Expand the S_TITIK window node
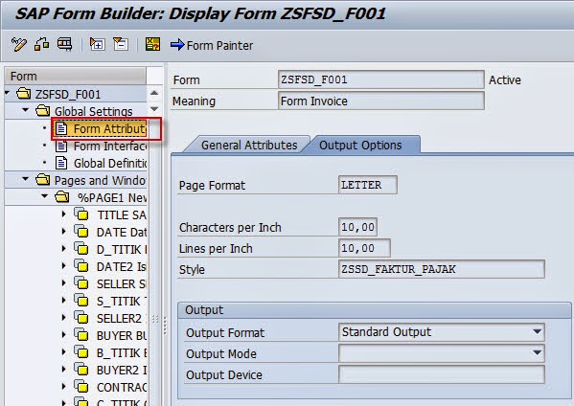The image size is (574, 406). click(x=64, y=300)
